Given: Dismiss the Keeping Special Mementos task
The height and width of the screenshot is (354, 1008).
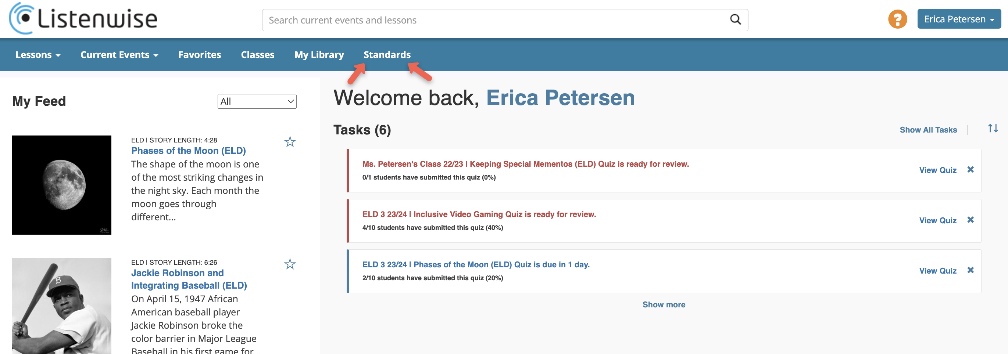Looking at the screenshot, I should (x=971, y=170).
